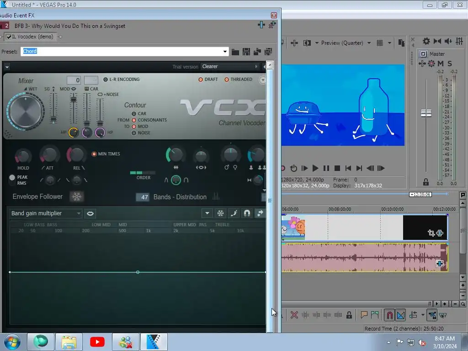Select MOD contour option
Viewport: 468px width, 351px height.
pyautogui.click(x=134, y=127)
